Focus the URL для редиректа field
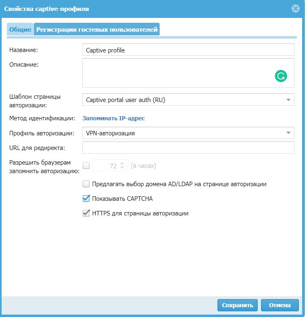Image resolution: width=305 pixels, height=317 pixels. (188, 147)
